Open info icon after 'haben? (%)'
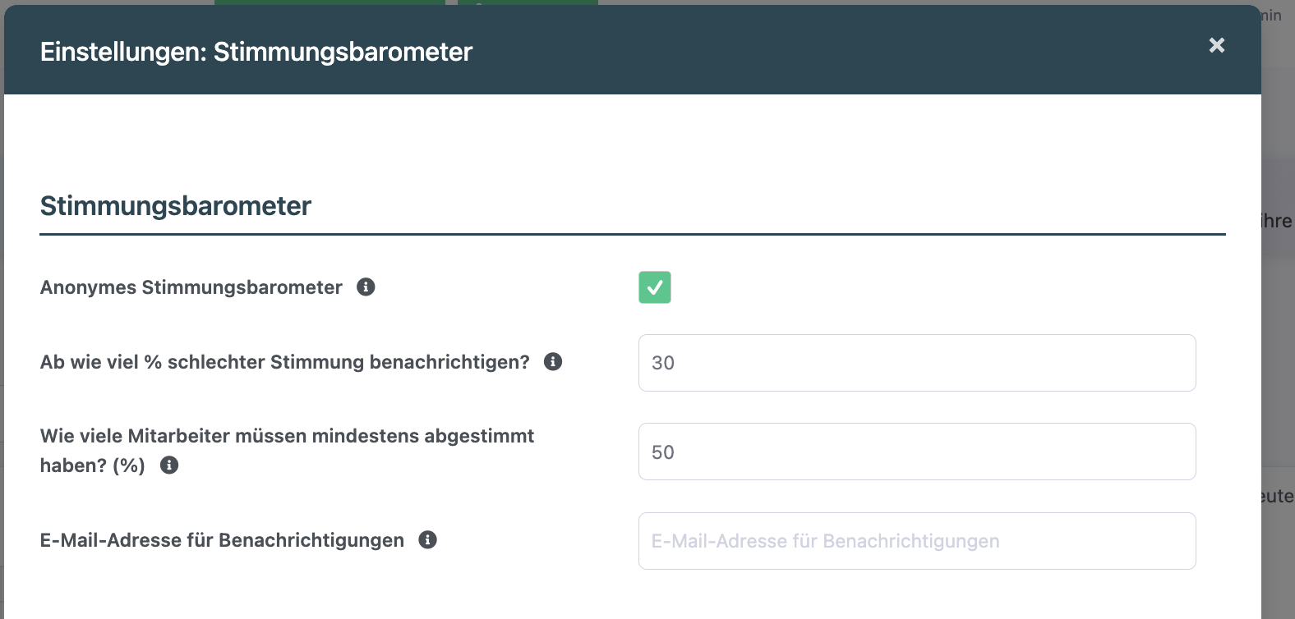The width and height of the screenshot is (1295, 619). [169, 465]
